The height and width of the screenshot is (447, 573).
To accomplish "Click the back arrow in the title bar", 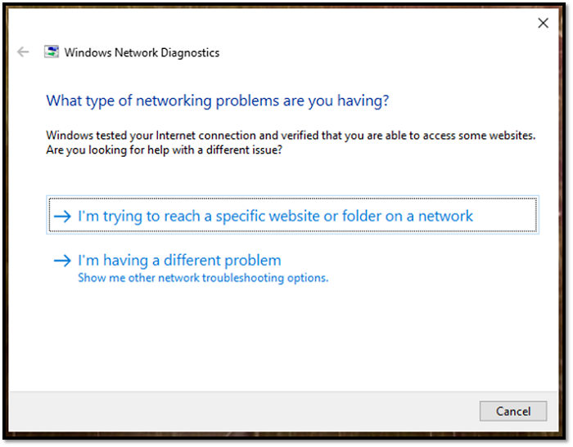I will [x=23, y=52].
